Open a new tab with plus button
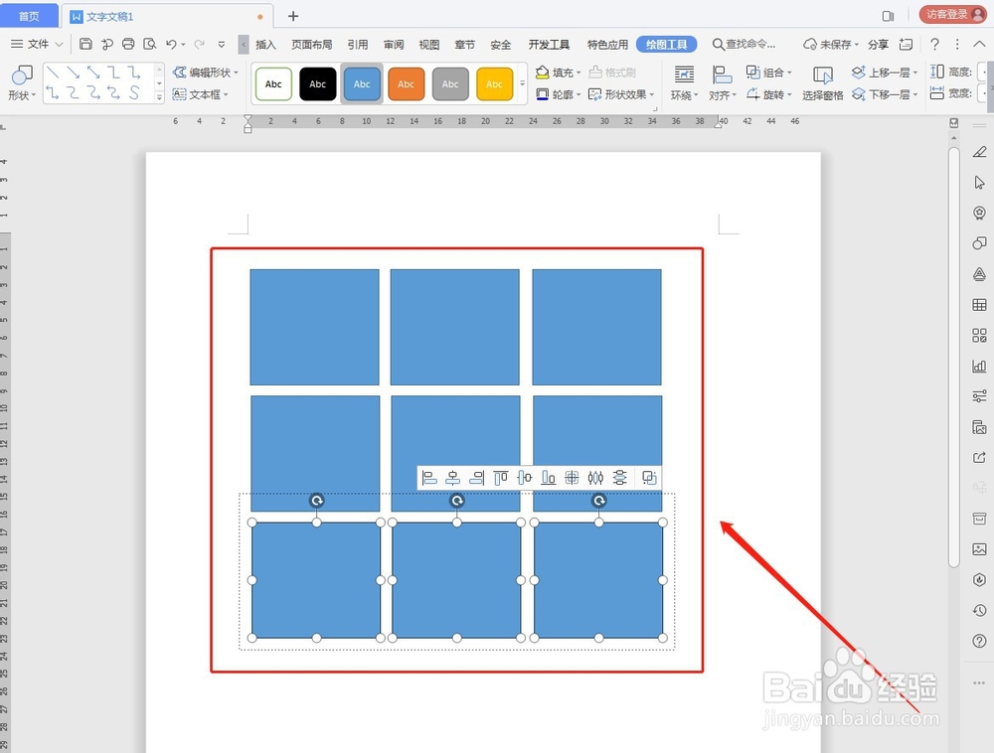 click(x=293, y=16)
